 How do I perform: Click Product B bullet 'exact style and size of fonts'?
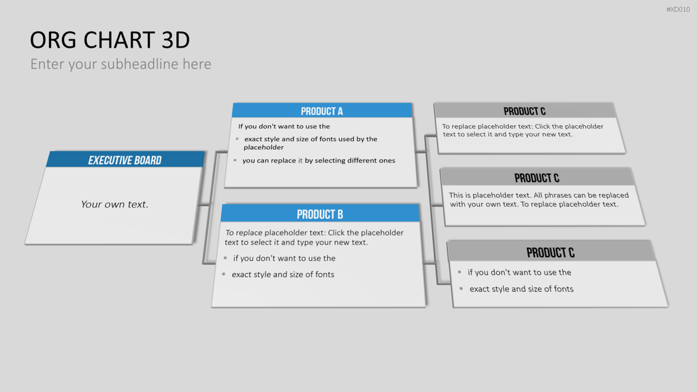282,275
